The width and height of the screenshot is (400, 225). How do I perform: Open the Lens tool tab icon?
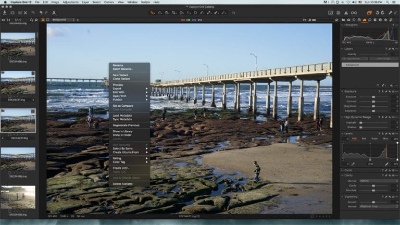[x=354, y=20]
